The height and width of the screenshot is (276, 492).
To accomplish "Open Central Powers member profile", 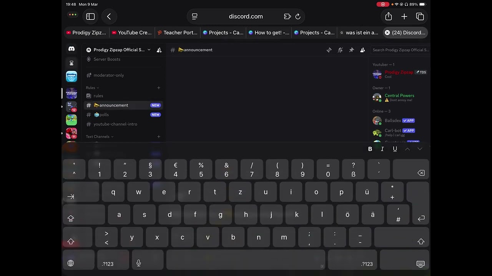I will [x=400, y=97].
